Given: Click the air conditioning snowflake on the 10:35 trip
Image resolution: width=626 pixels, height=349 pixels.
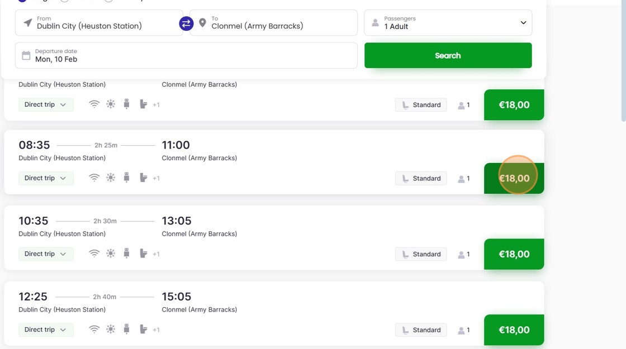Looking at the screenshot, I should tap(111, 254).
